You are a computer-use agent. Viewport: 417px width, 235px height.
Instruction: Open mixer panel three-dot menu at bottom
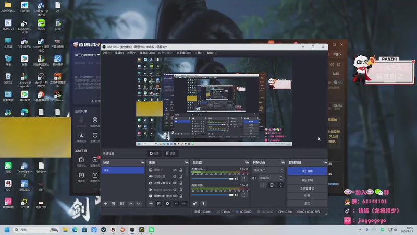pos(204,204)
